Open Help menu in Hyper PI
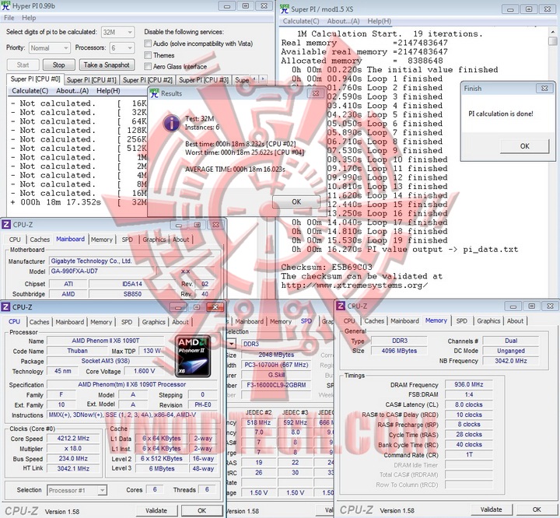Image resolution: width=560 pixels, height=518 pixels. pyautogui.click(x=29, y=18)
